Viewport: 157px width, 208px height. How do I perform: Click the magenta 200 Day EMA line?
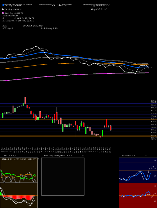74,75
